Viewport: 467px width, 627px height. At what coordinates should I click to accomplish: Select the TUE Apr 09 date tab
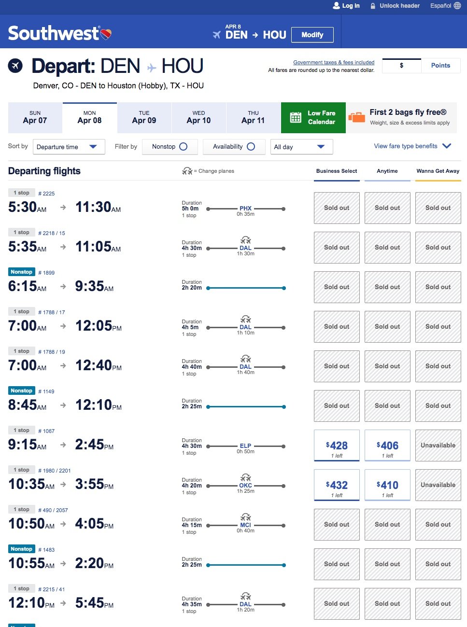(144, 117)
